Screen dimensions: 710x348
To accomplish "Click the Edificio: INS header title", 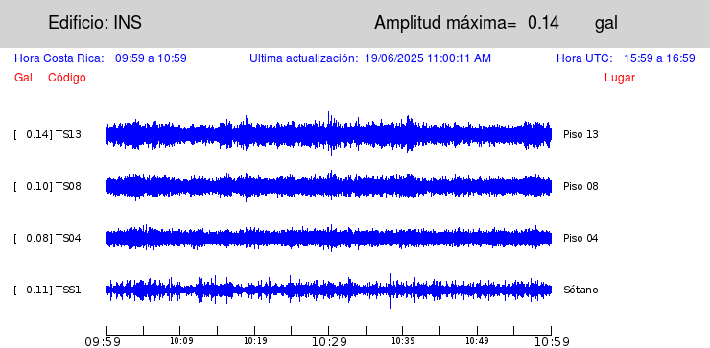I will click(x=95, y=23).
